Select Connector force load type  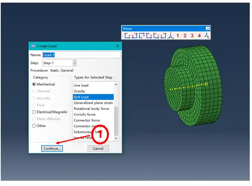click(93, 120)
